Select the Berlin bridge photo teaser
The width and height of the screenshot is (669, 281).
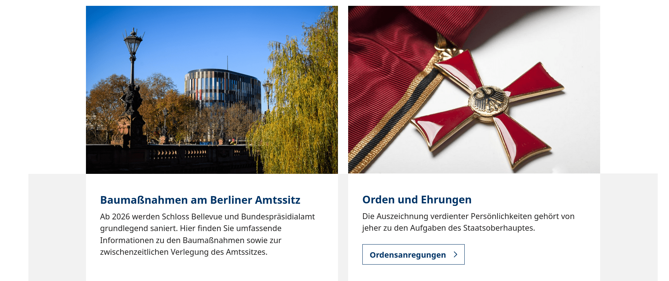(x=212, y=90)
